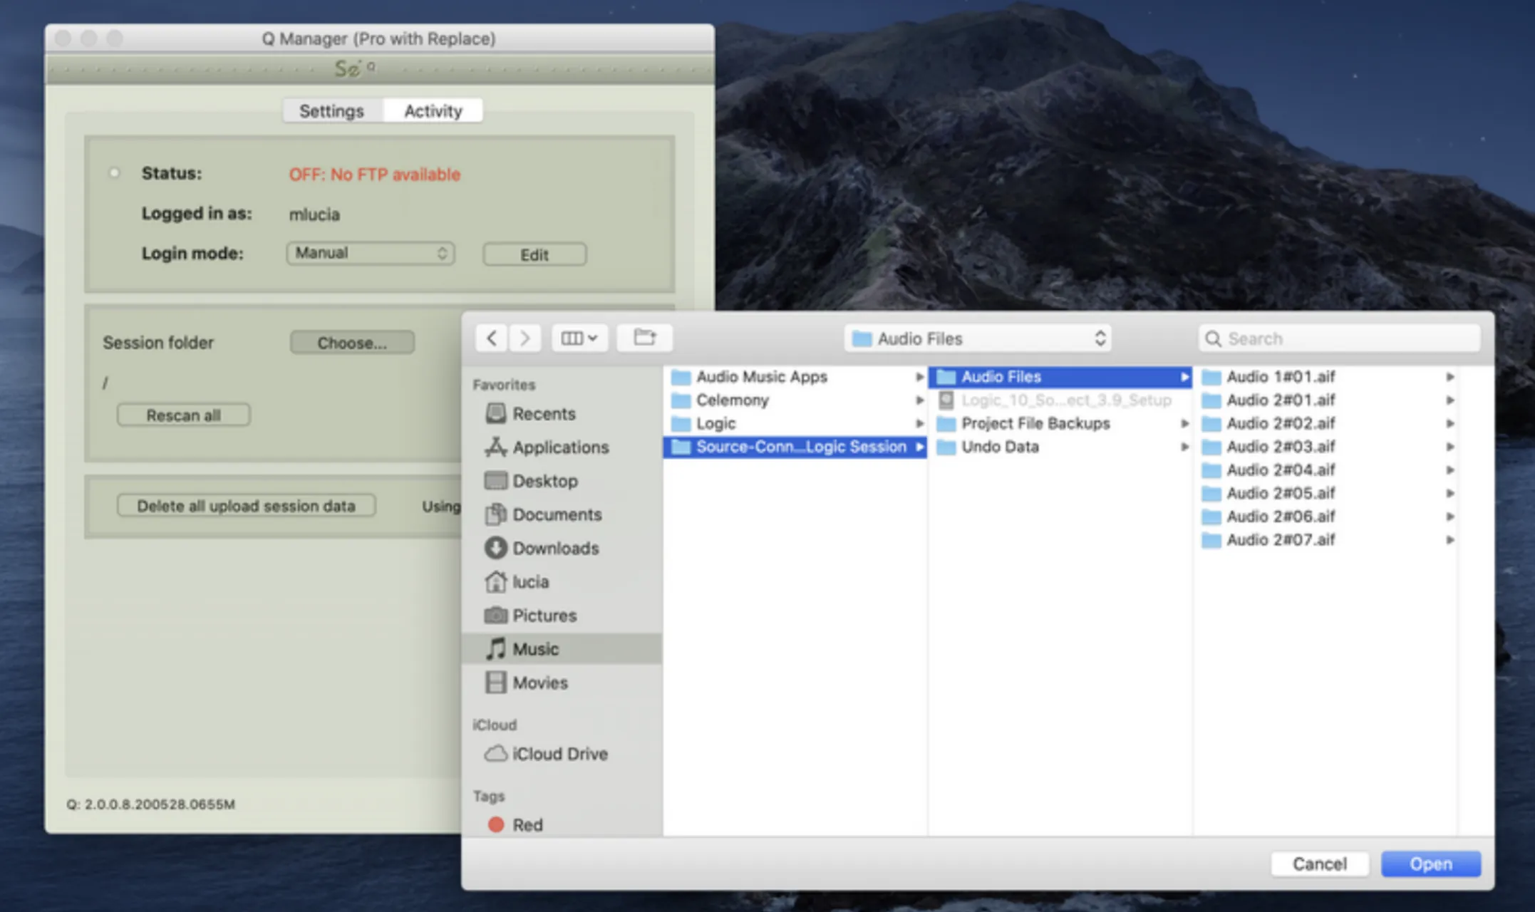Screen dimensions: 1535x912
Task: Go back in the file dialog
Action: (492, 338)
